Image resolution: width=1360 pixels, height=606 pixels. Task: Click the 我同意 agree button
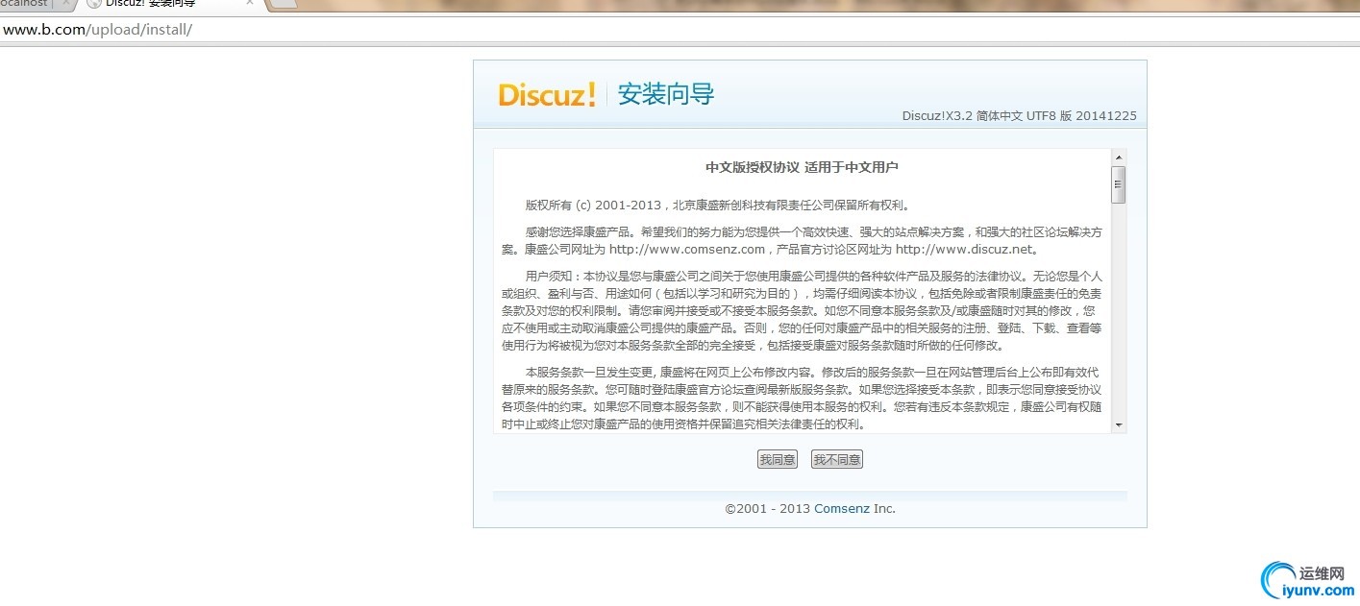777,460
